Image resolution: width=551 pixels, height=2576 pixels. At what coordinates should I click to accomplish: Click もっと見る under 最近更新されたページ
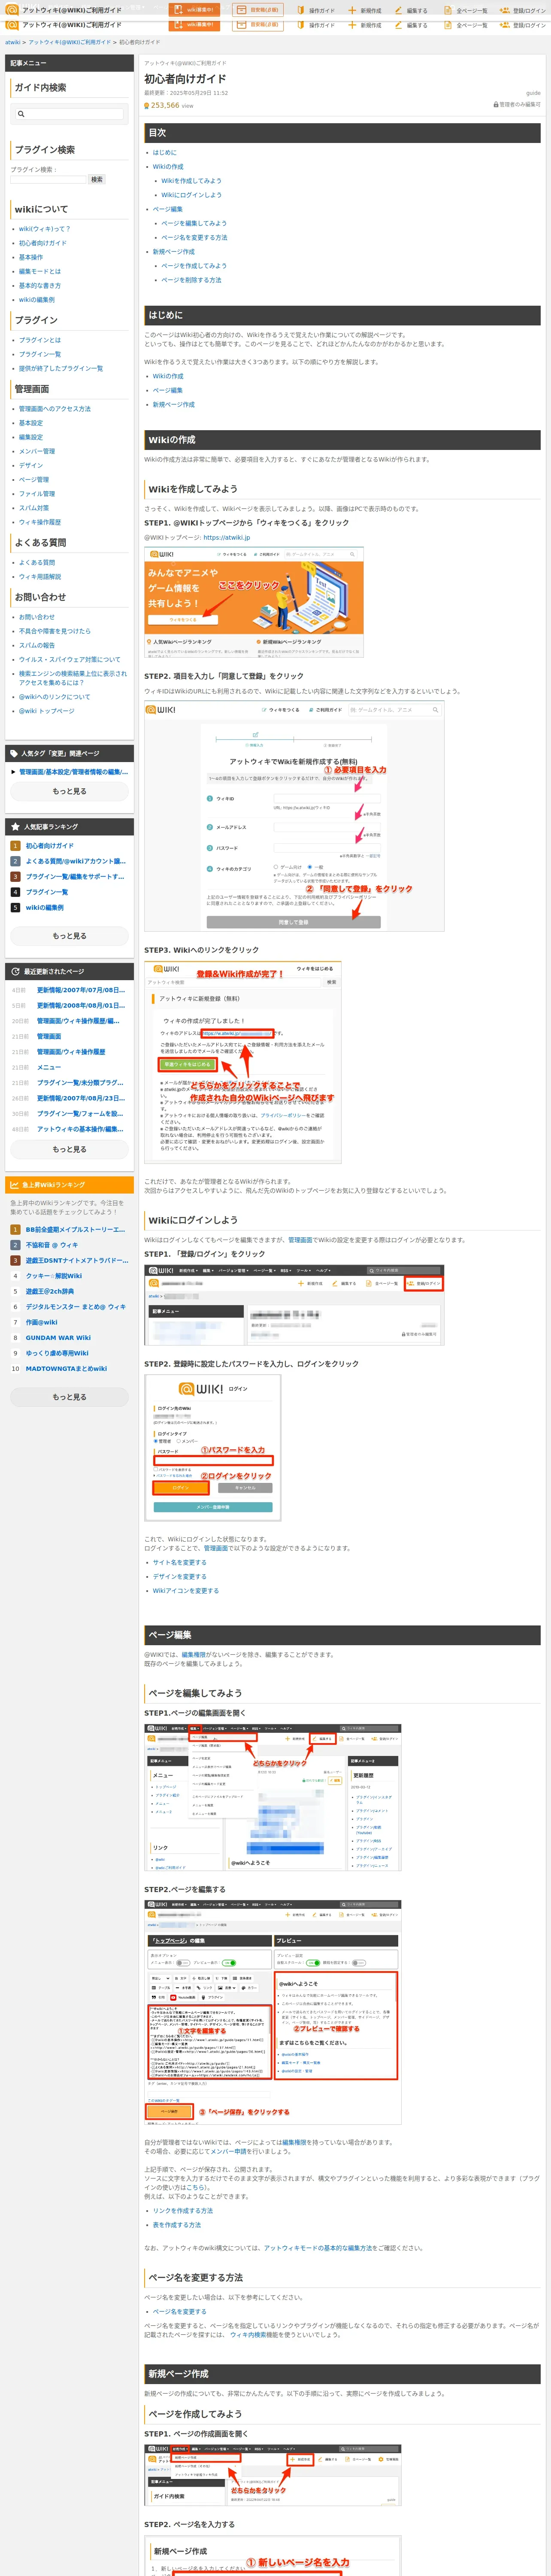coord(69,1149)
